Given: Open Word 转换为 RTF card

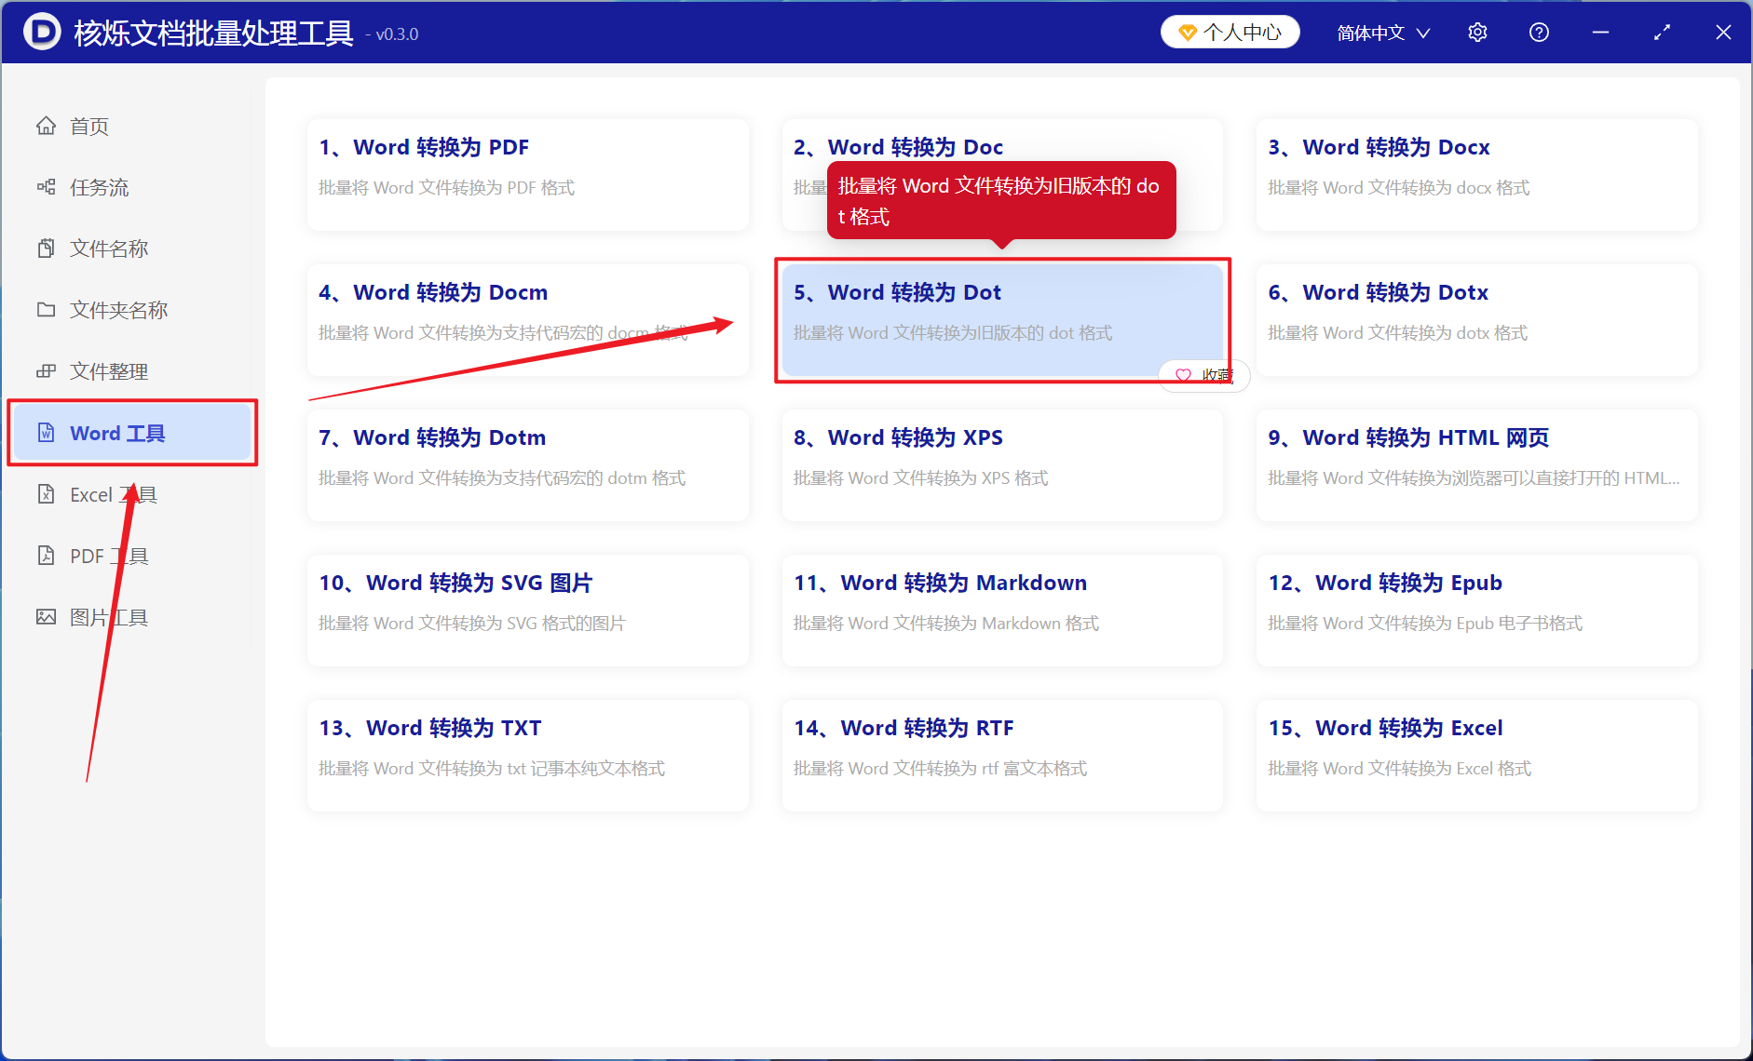Looking at the screenshot, I should (1002, 755).
